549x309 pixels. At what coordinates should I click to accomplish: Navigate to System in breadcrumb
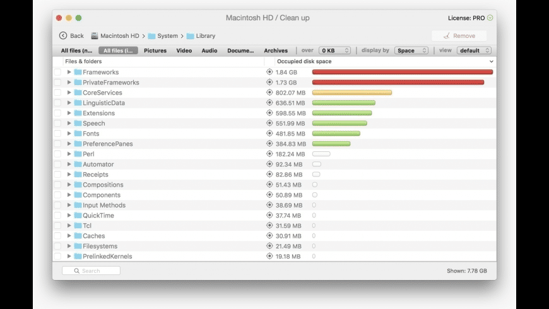pyautogui.click(x=167, y=36)
